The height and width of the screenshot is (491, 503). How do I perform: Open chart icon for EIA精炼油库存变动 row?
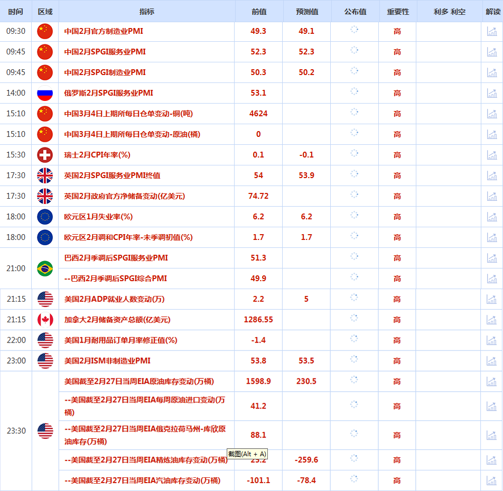click(x=491, y=460)
